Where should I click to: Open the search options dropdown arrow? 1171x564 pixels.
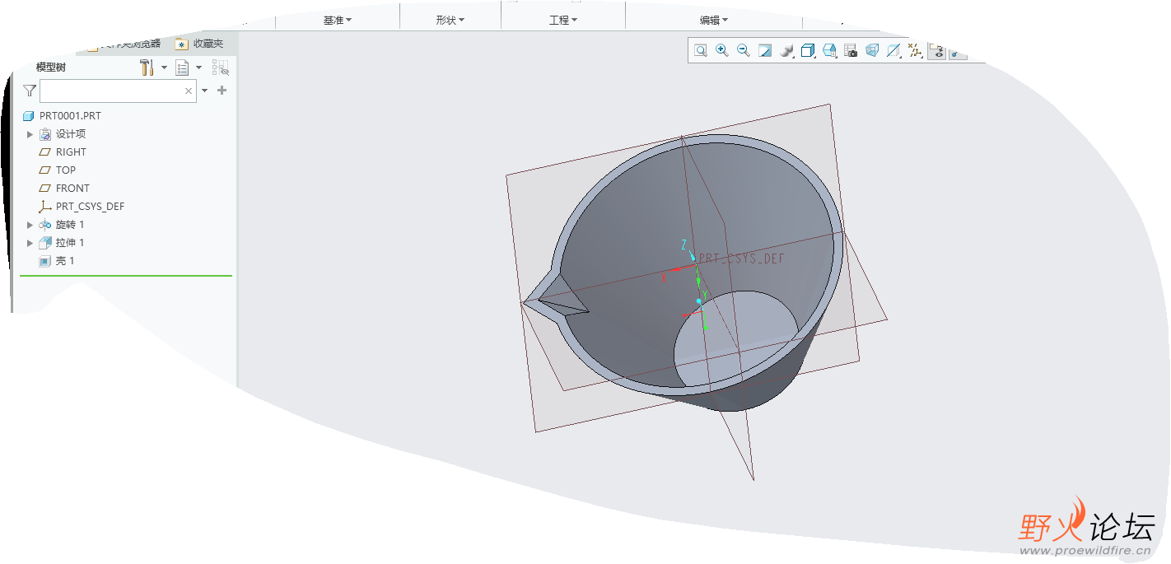(204, 91)
